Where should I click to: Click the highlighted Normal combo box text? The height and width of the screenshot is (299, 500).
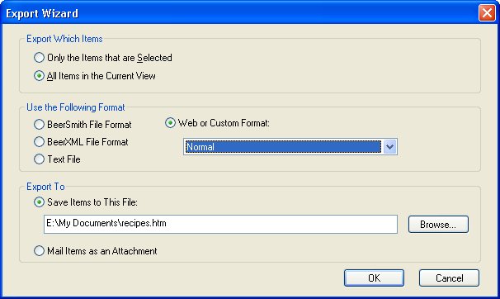click(x=200, y=147)
